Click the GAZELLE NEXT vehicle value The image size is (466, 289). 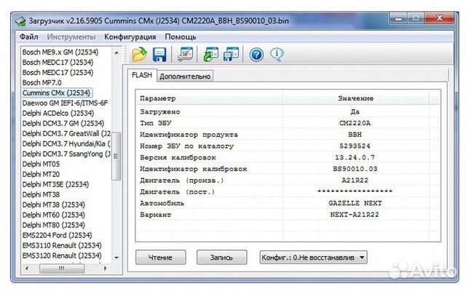[x=355, y=203]
